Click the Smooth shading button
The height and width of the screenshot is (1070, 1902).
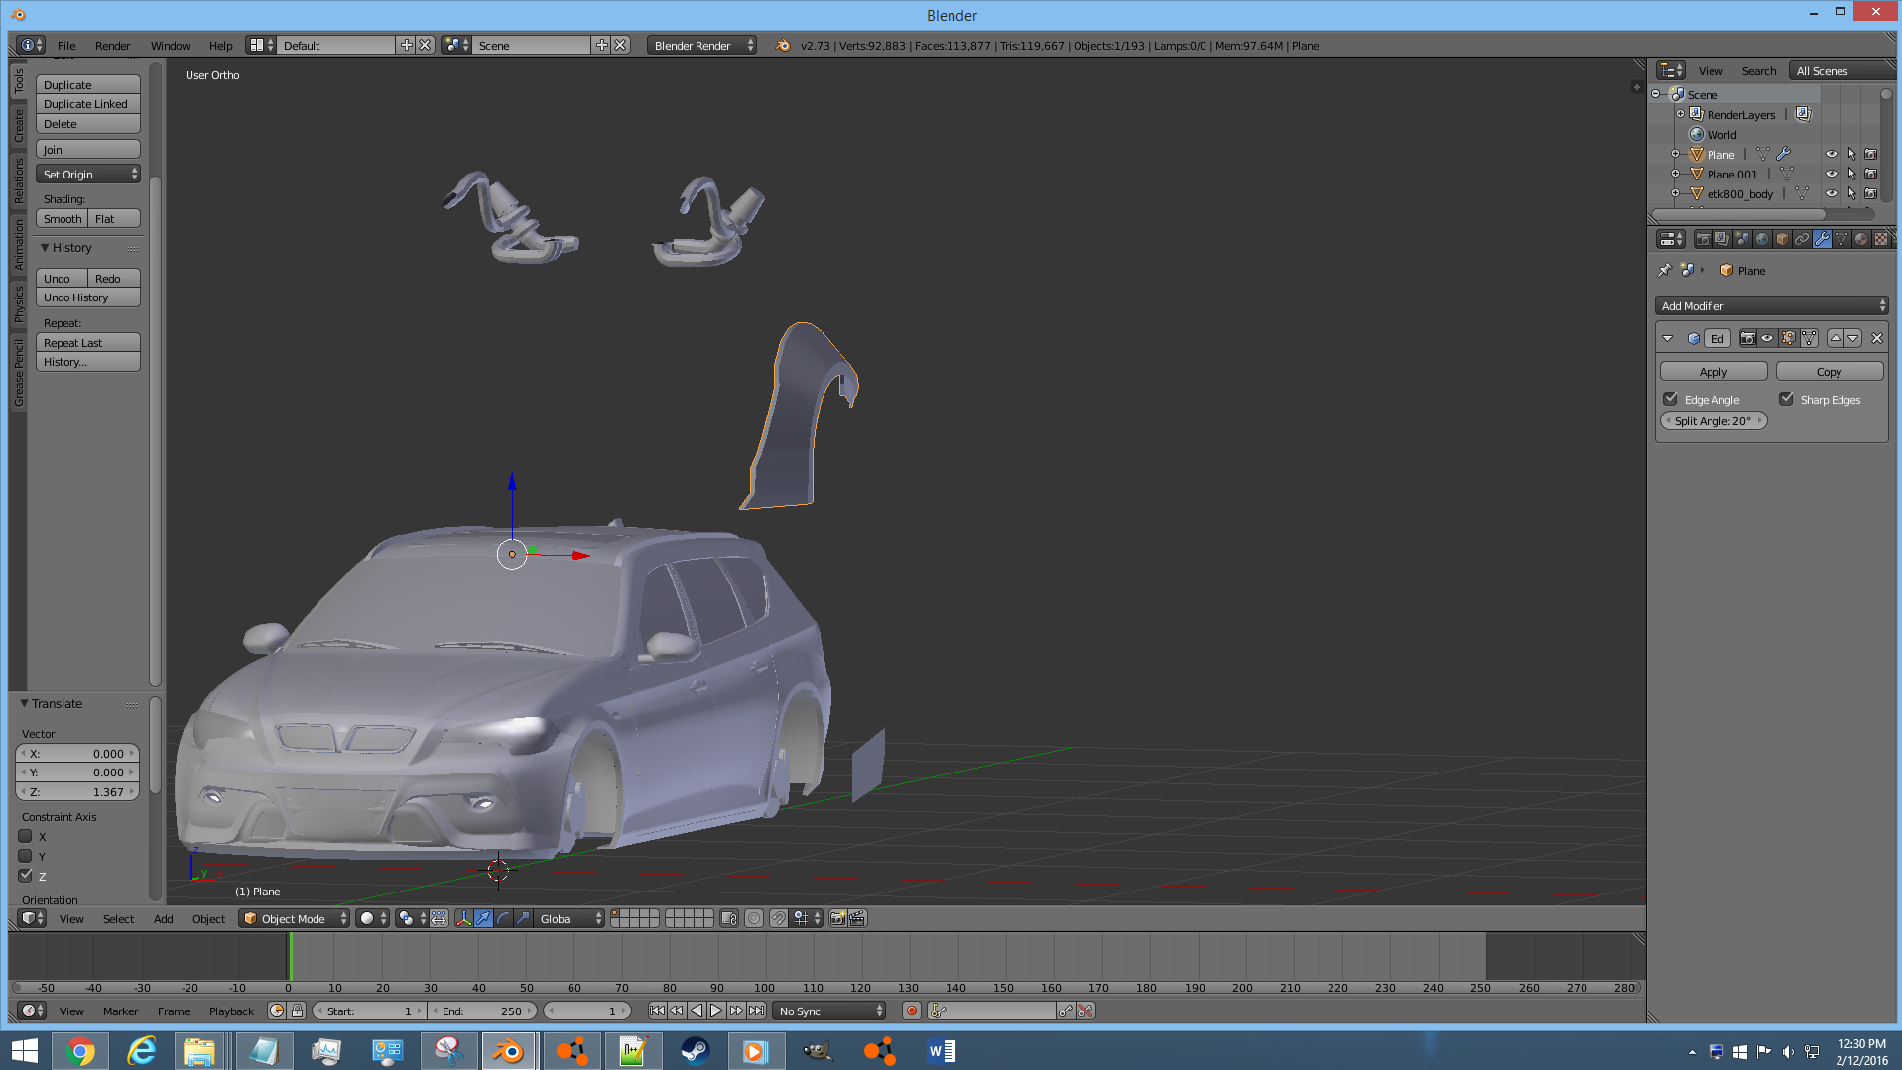(63, 219)
